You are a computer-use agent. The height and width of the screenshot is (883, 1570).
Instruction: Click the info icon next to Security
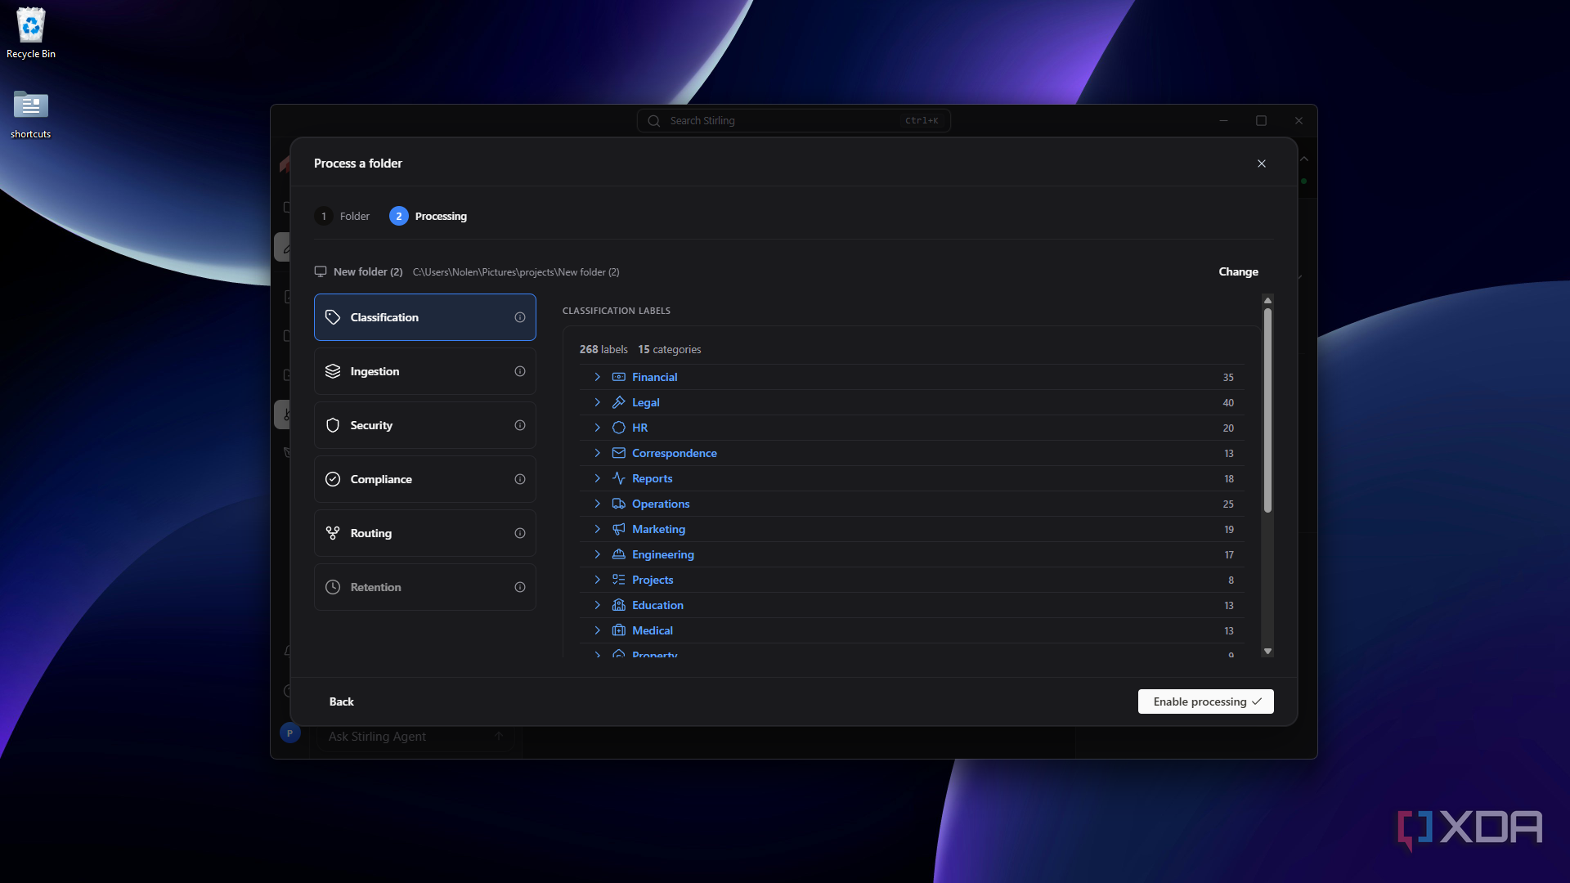coord(520,425)
